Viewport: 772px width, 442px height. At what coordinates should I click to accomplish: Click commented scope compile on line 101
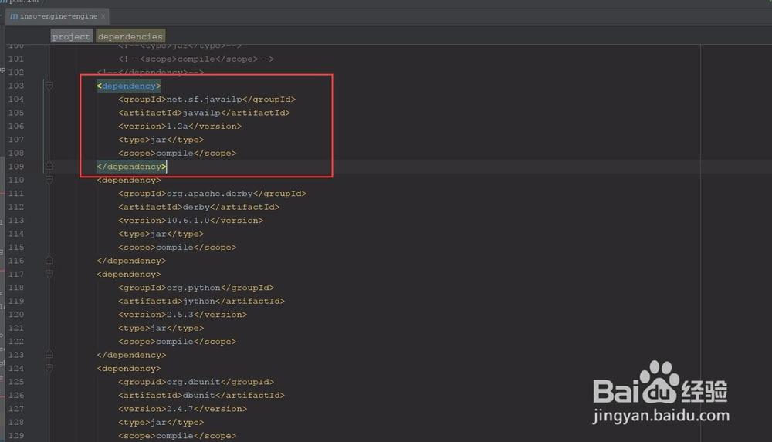196,59
